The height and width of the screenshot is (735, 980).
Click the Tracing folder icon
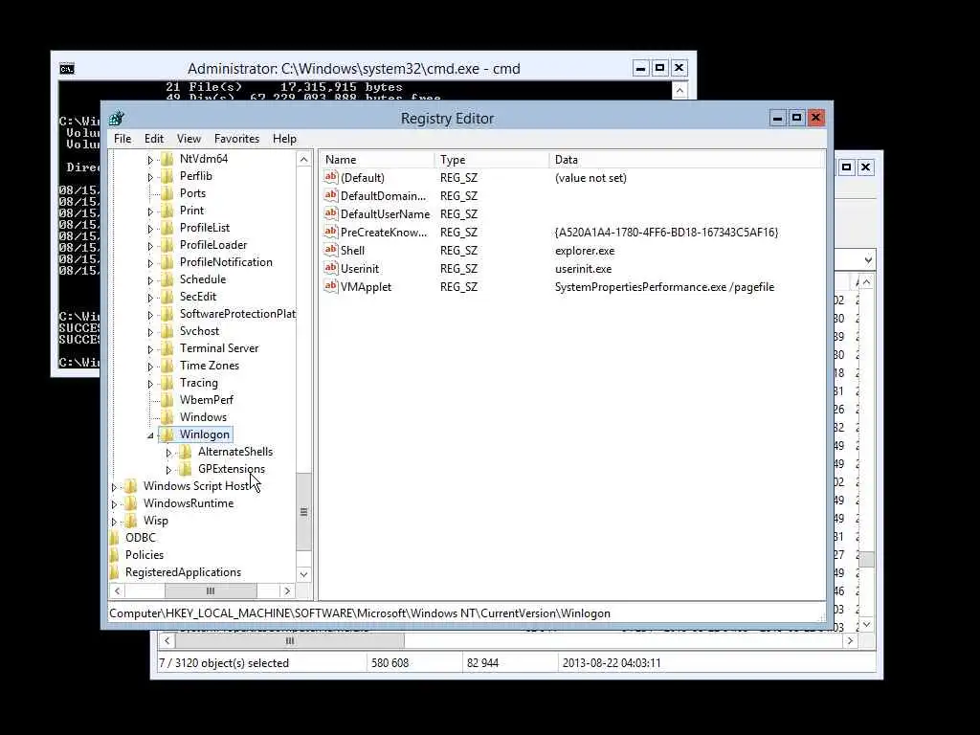point(167,383)
